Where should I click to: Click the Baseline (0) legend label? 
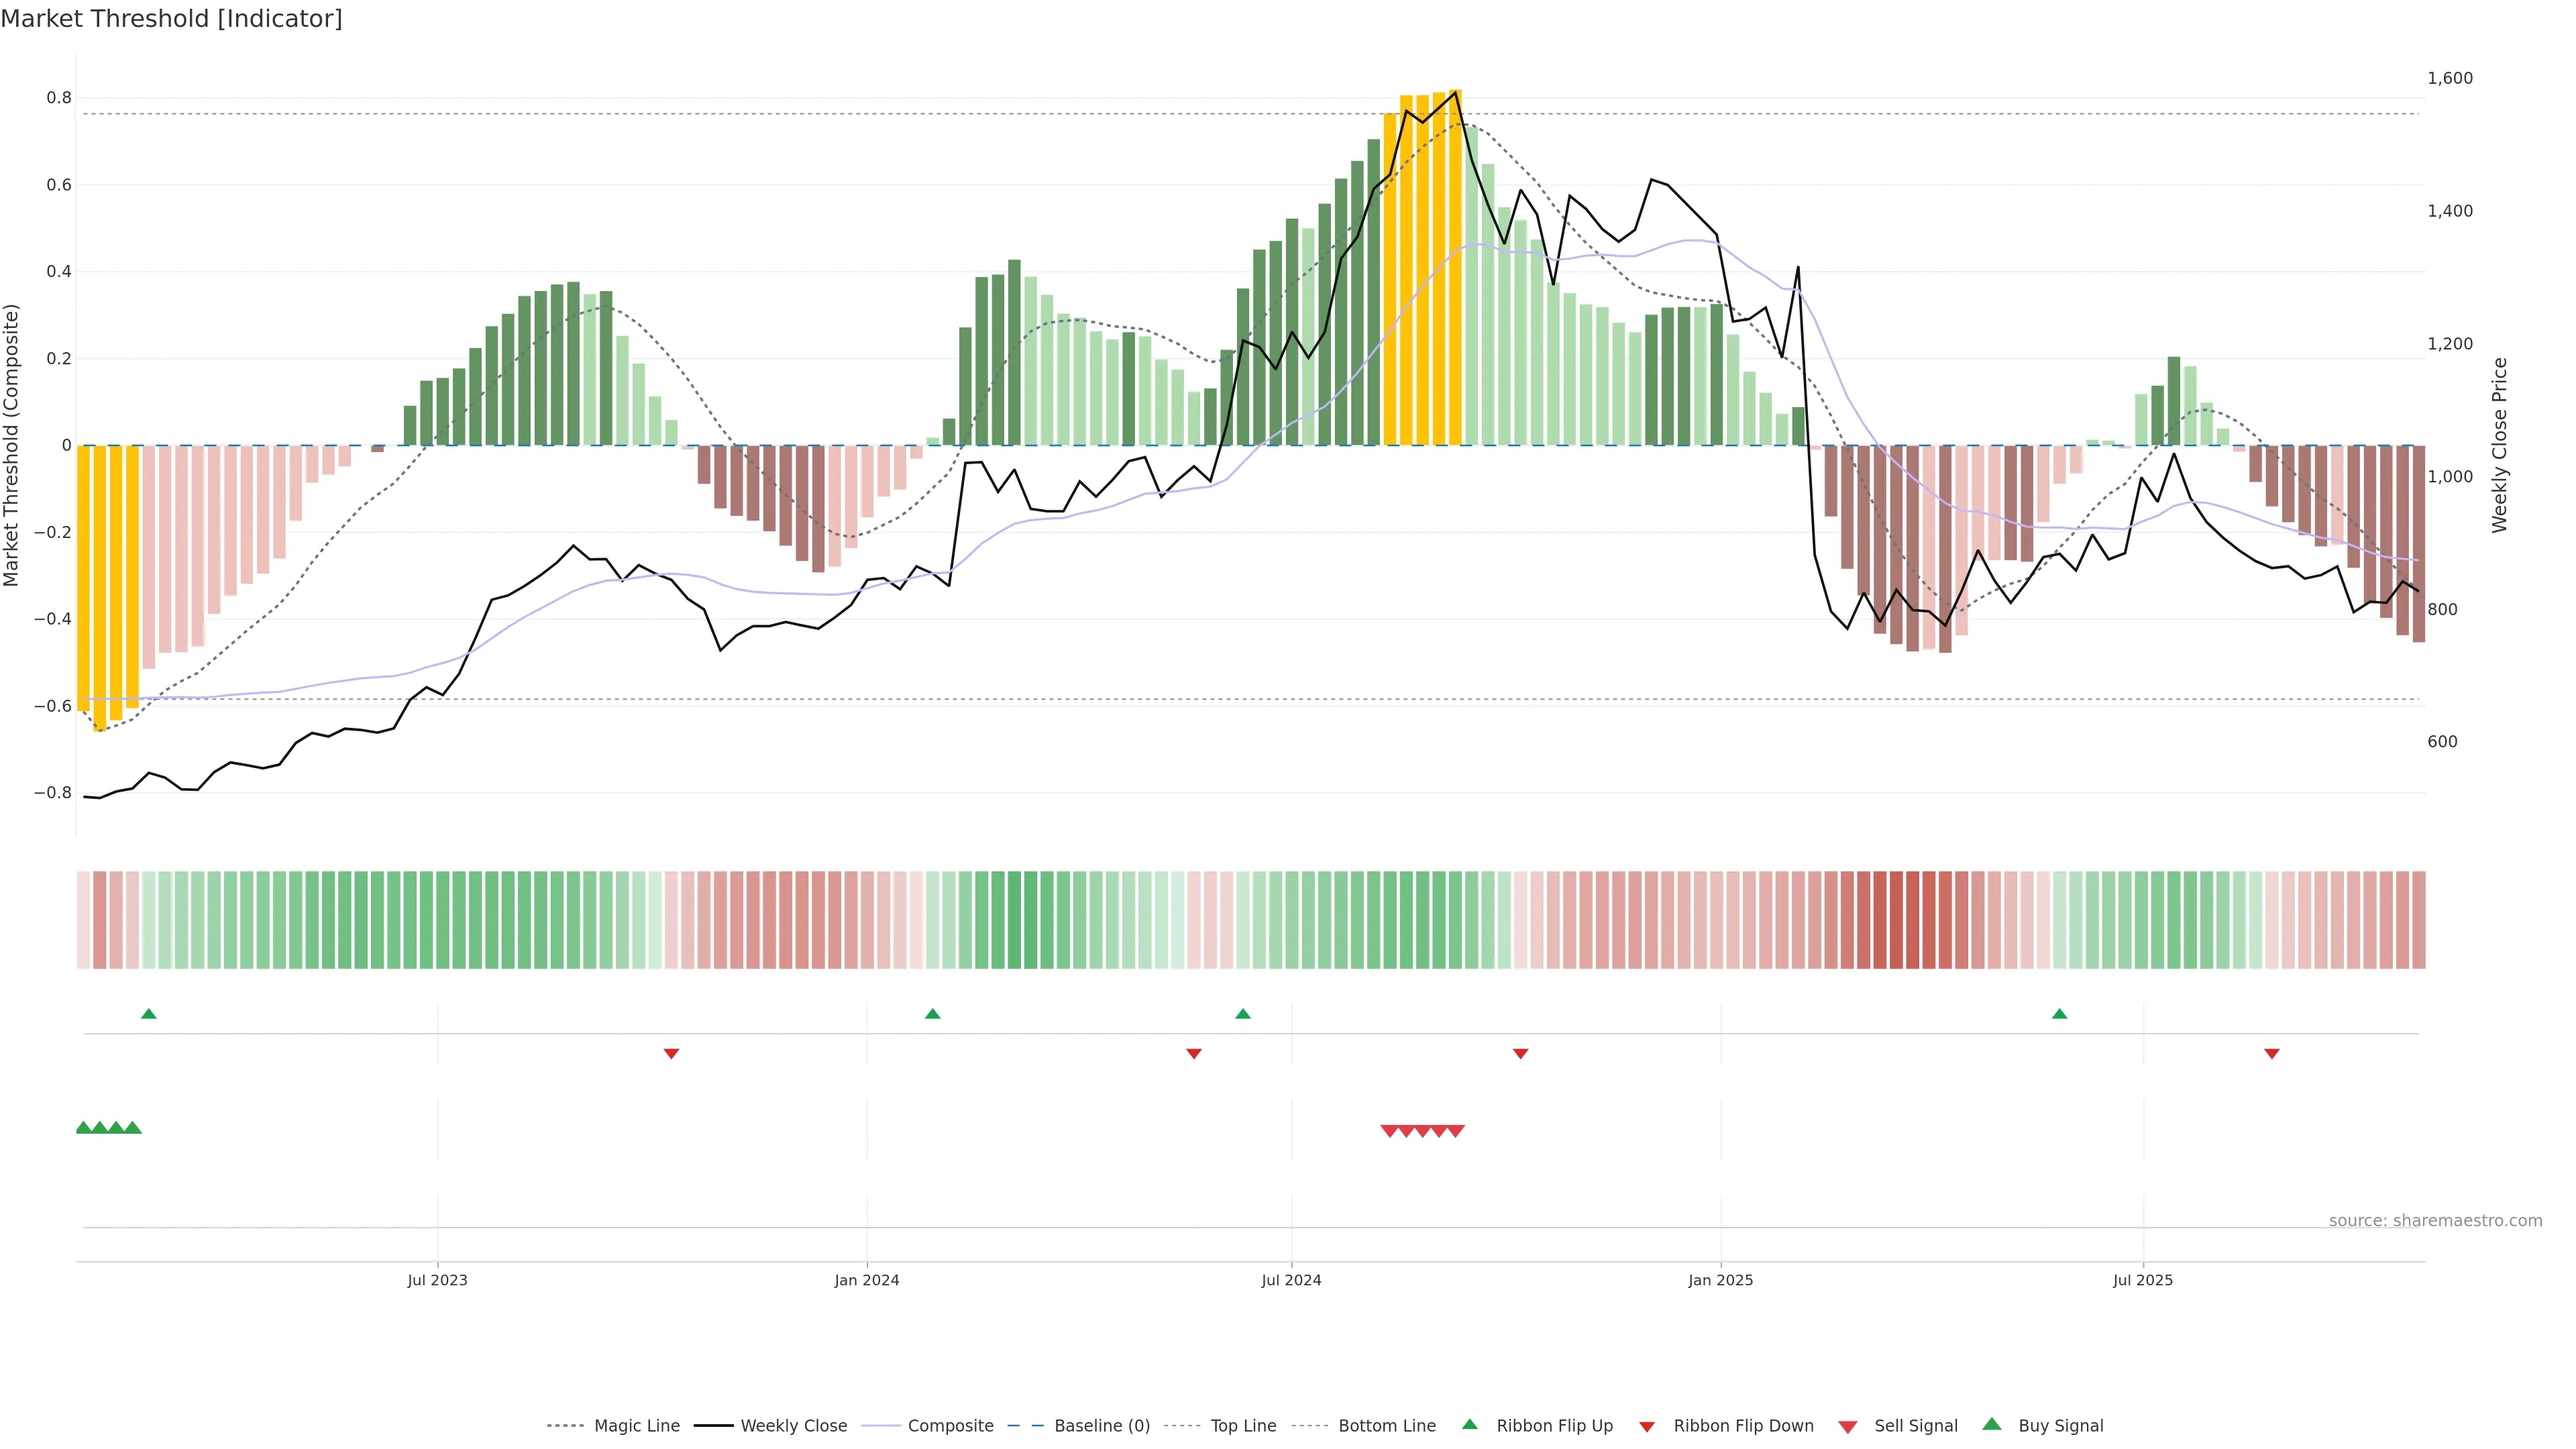pyautogui.click(x=1102, y=1426)
